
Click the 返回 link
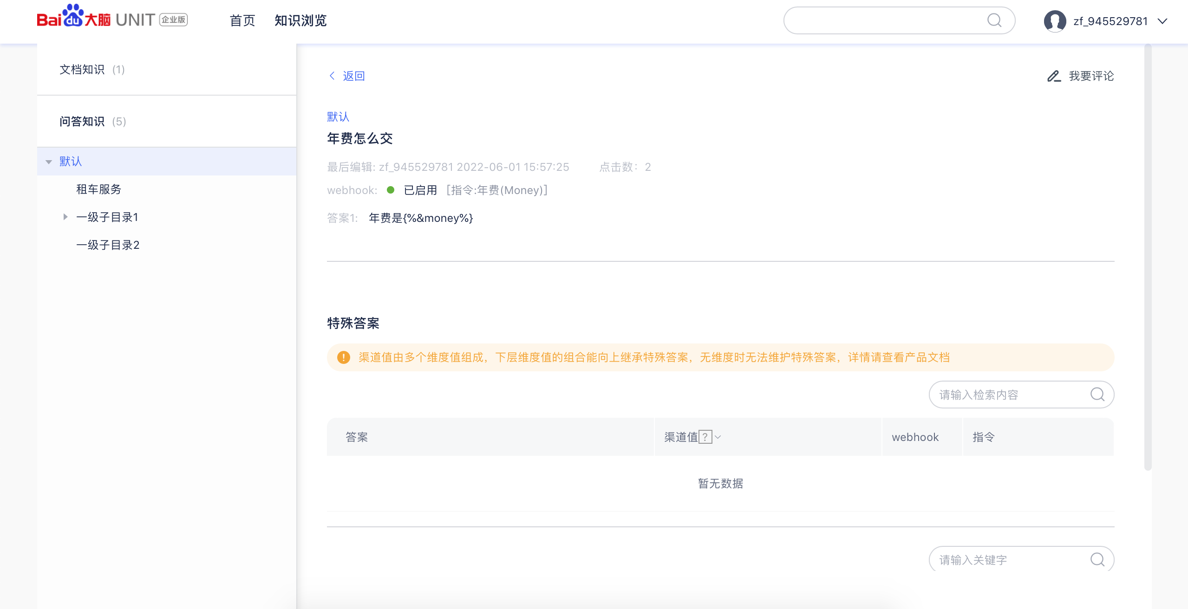click(353, 76)
